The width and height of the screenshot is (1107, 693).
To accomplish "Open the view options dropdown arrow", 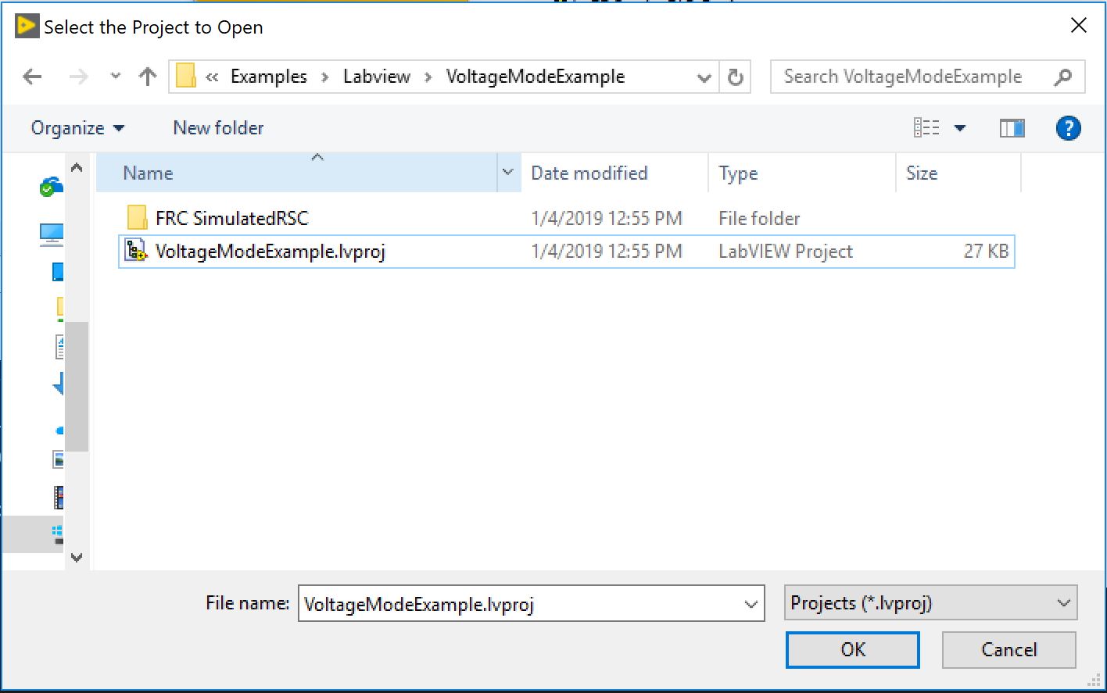I will pos(959,128).
